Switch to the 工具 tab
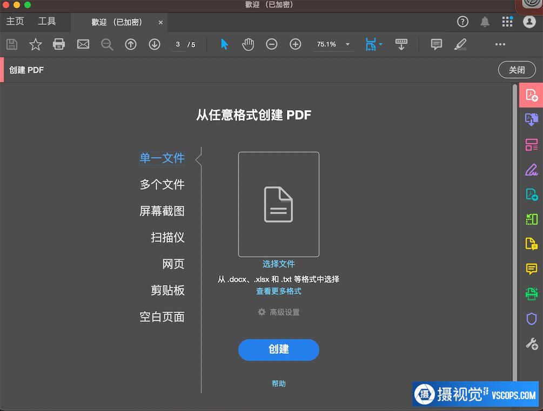Image resolution: width=543 pixels, height=411 pixels. coord(47,22)
